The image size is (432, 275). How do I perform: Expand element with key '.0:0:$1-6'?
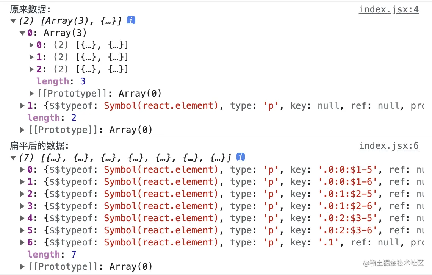(x=23, y=182)
